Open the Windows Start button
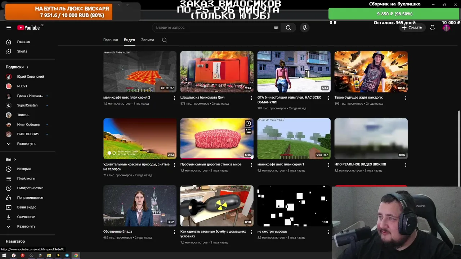This screenshot has height=259, width=461. [4, 255]
